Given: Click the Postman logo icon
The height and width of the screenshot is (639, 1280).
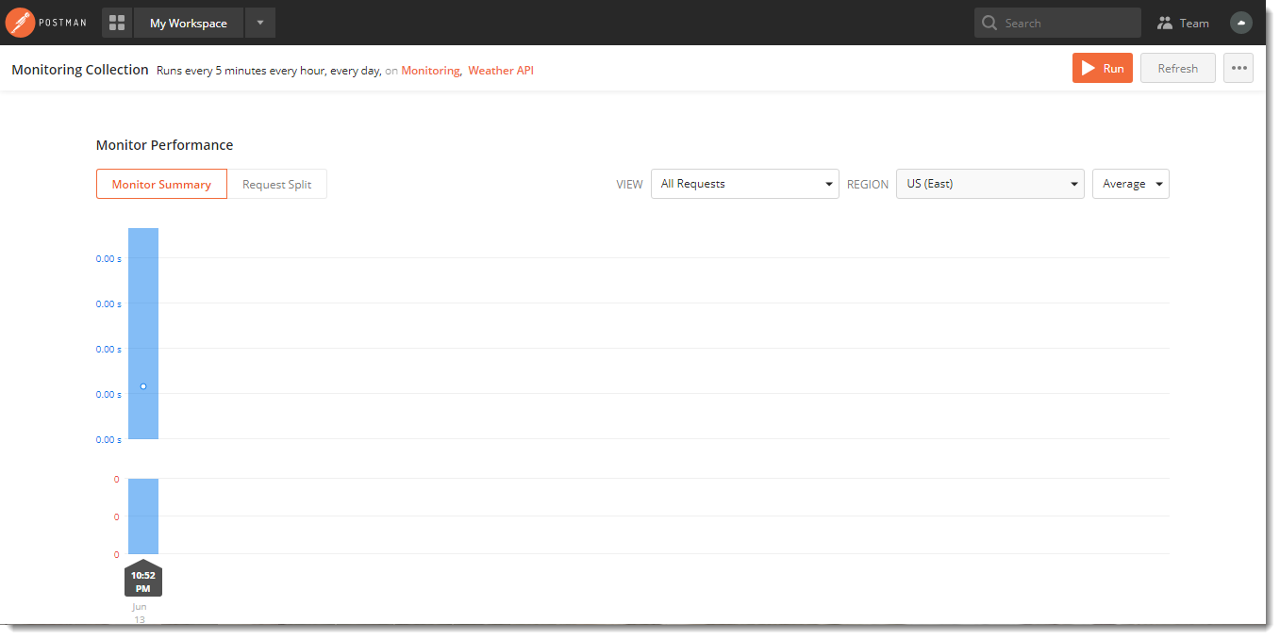Looking at the screenshot, I should tap(21, 23).
